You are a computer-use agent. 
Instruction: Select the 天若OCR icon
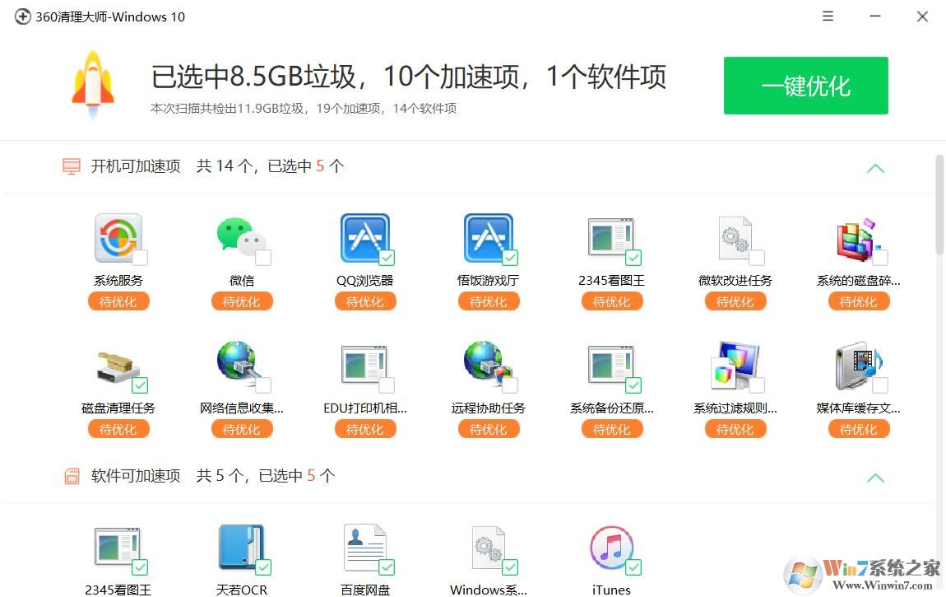(x=242, y=548)
